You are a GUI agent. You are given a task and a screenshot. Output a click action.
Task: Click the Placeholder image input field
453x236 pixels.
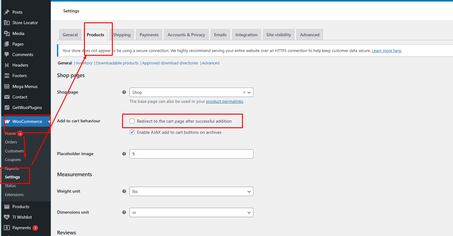pyautogui.click(x=191, y=154)
